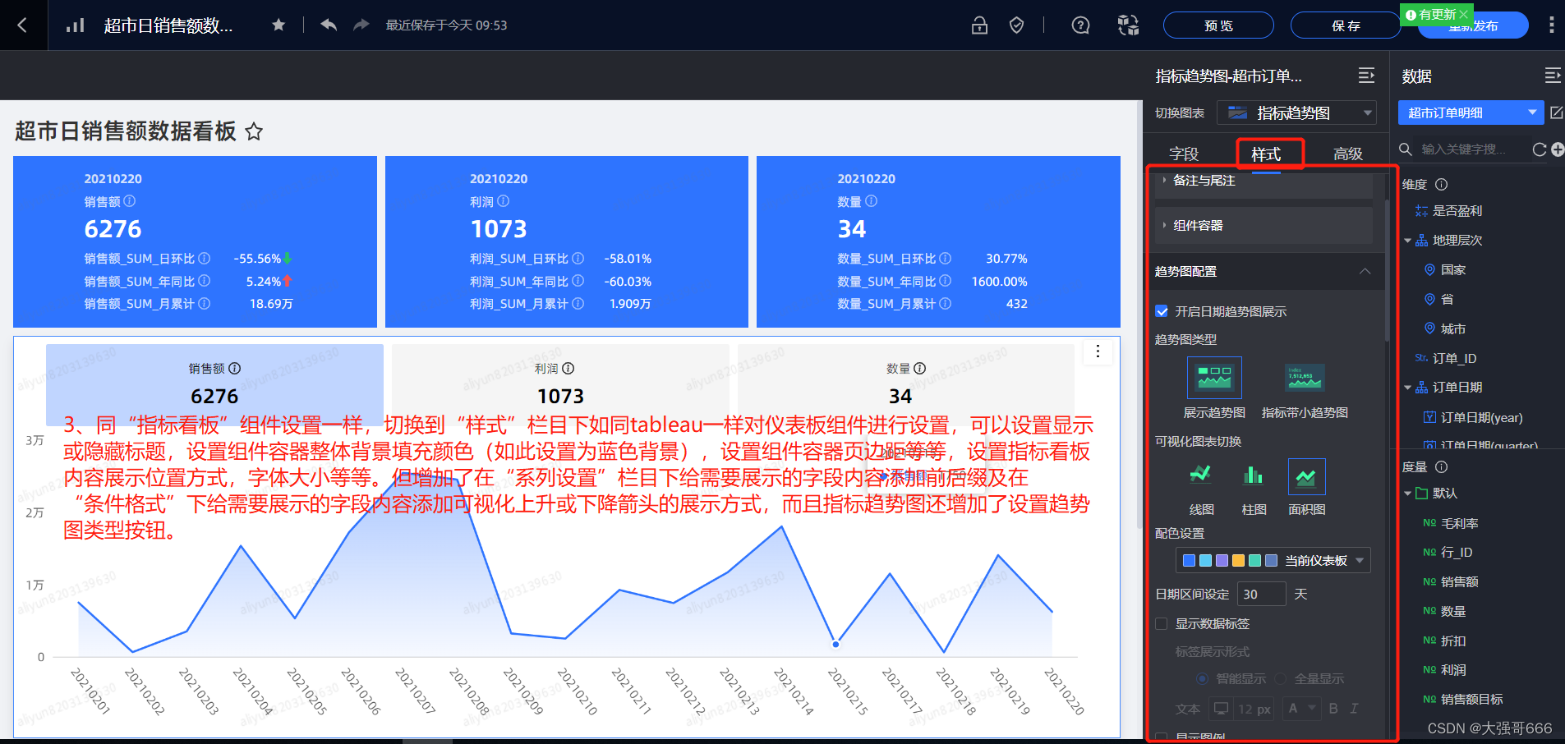Select the 销售额 6276 metric tab
The width and height of the screenshot is (1565, 744).
point(214,385)
